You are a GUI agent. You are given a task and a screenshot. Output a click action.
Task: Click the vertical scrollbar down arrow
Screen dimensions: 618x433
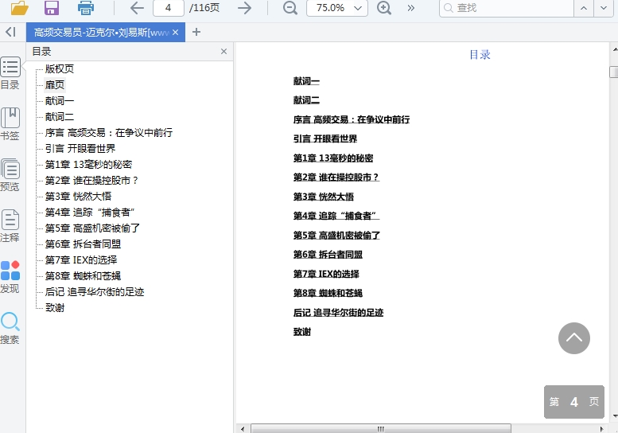click(x=615, y=416)
